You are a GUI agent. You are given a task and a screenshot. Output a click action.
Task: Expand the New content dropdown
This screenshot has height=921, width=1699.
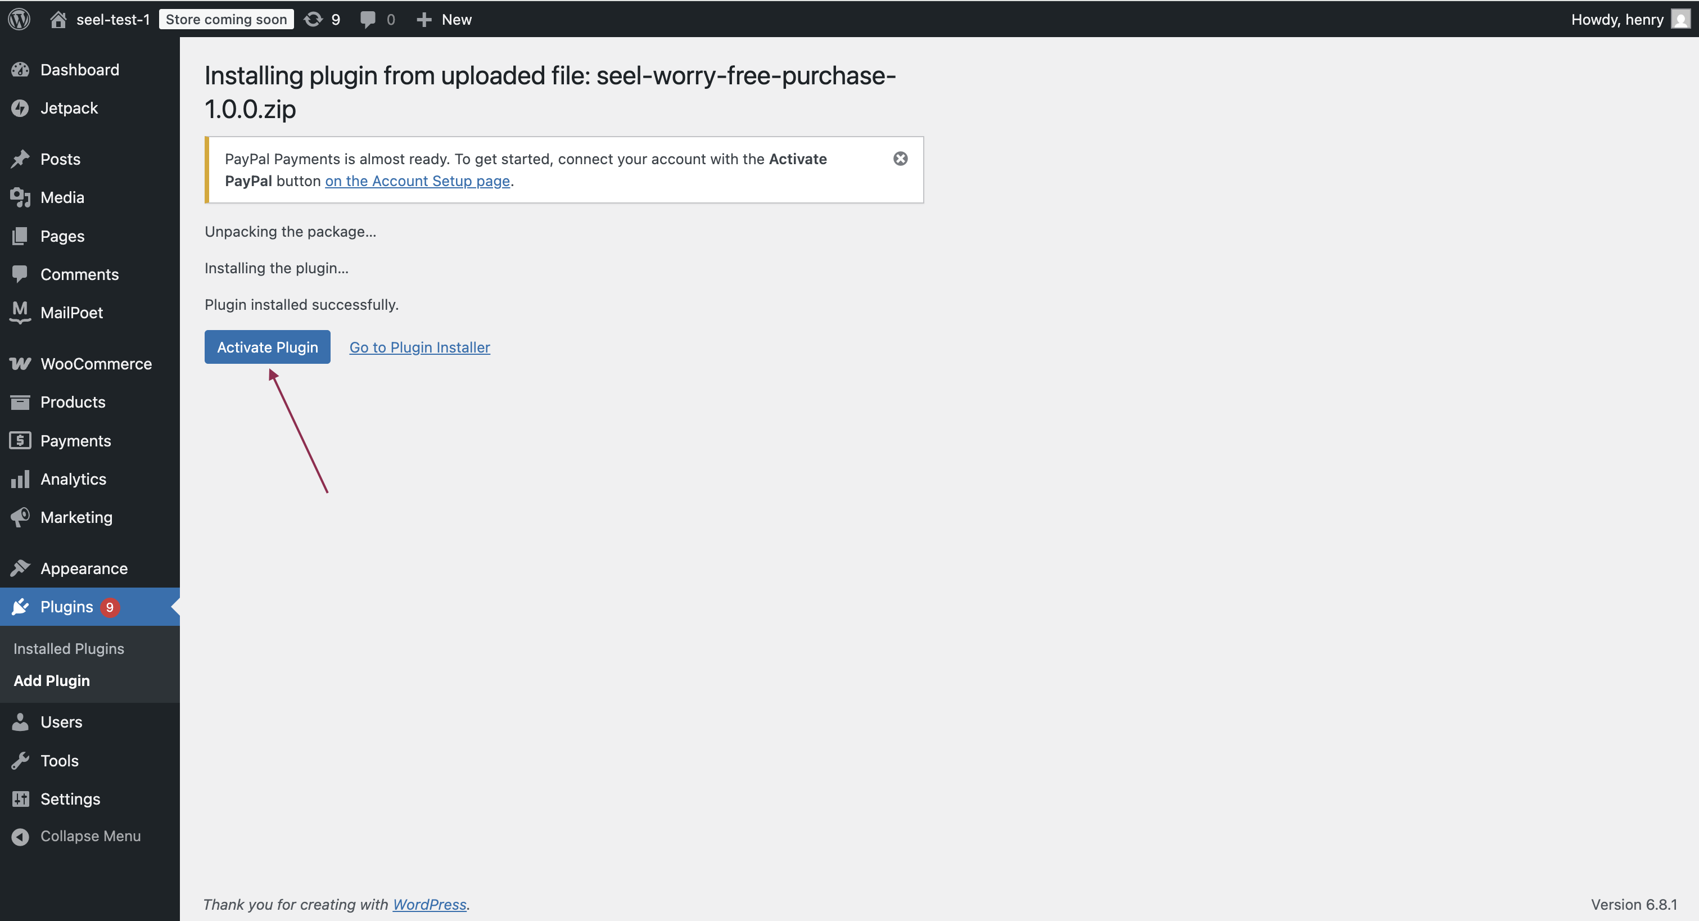tap(444, 19)
